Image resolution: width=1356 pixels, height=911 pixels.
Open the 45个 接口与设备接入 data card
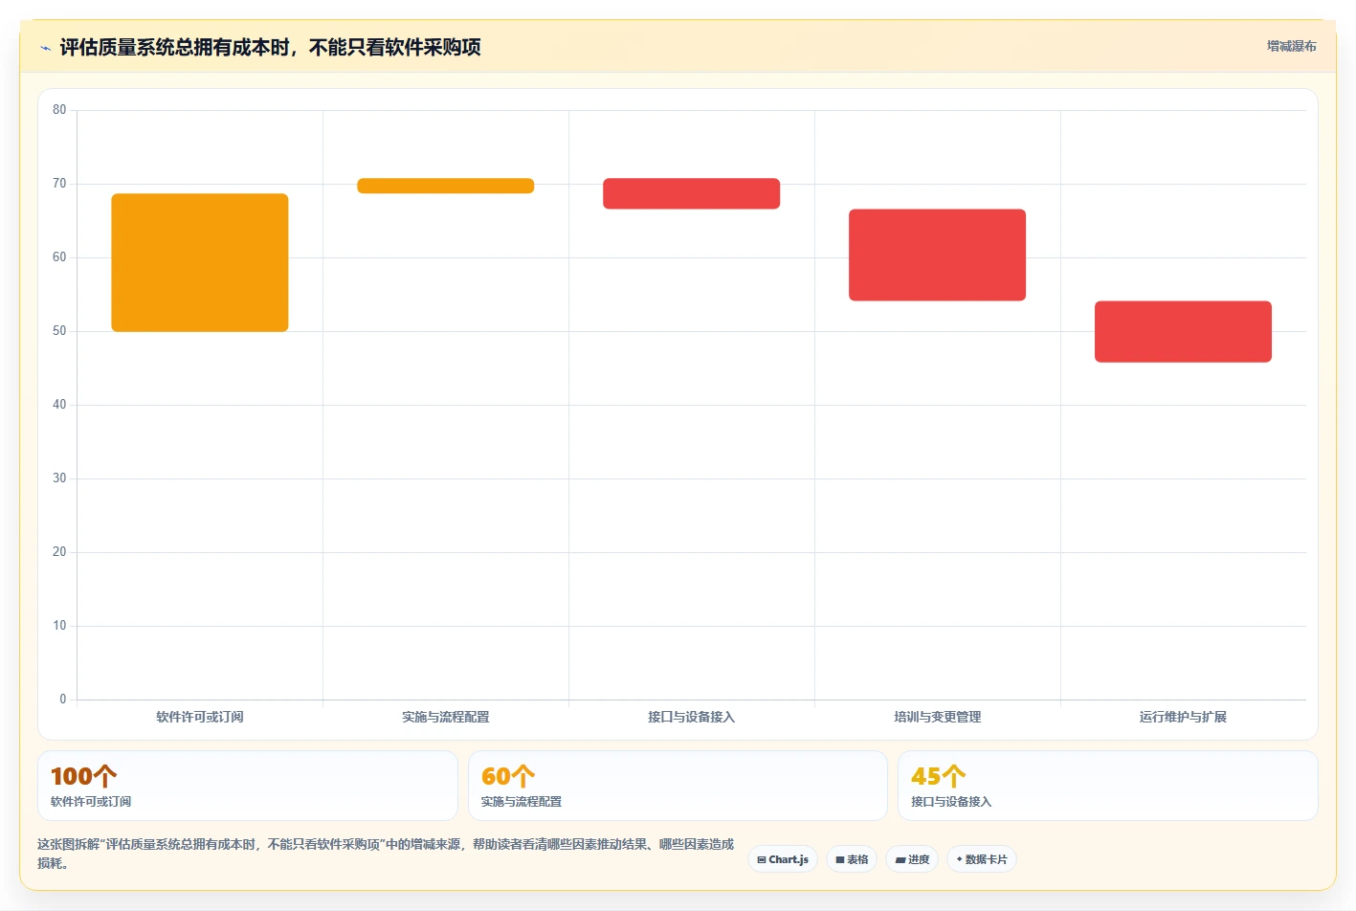click(x=1108, y=786)
